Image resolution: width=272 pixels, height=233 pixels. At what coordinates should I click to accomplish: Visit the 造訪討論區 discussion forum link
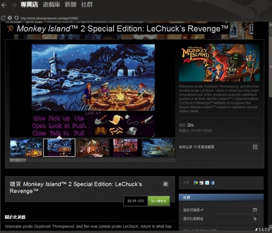pos(193,210)
